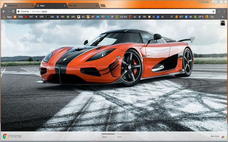Select the first Apps page indicator
This screenshot has width=228, height=142.
pos(108,136)
